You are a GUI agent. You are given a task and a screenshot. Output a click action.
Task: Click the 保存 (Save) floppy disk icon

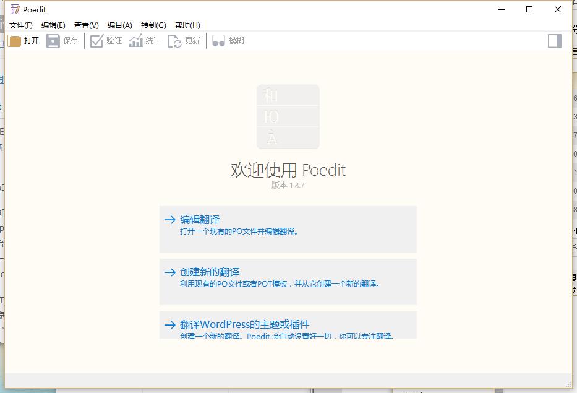[x=53, y=41]
